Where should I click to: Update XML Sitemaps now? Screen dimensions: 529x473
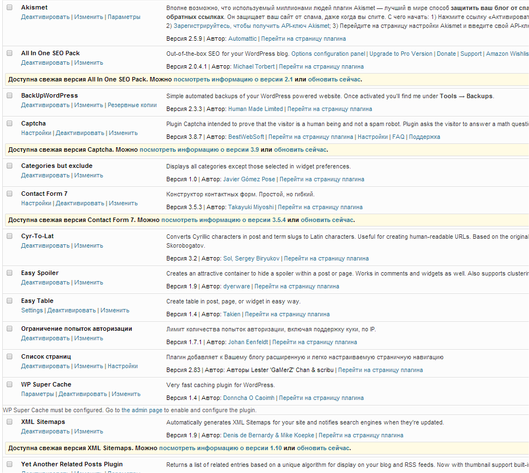tap(323, 448)
